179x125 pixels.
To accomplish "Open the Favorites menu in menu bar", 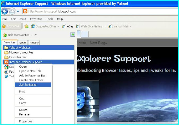I will point(36,19).
